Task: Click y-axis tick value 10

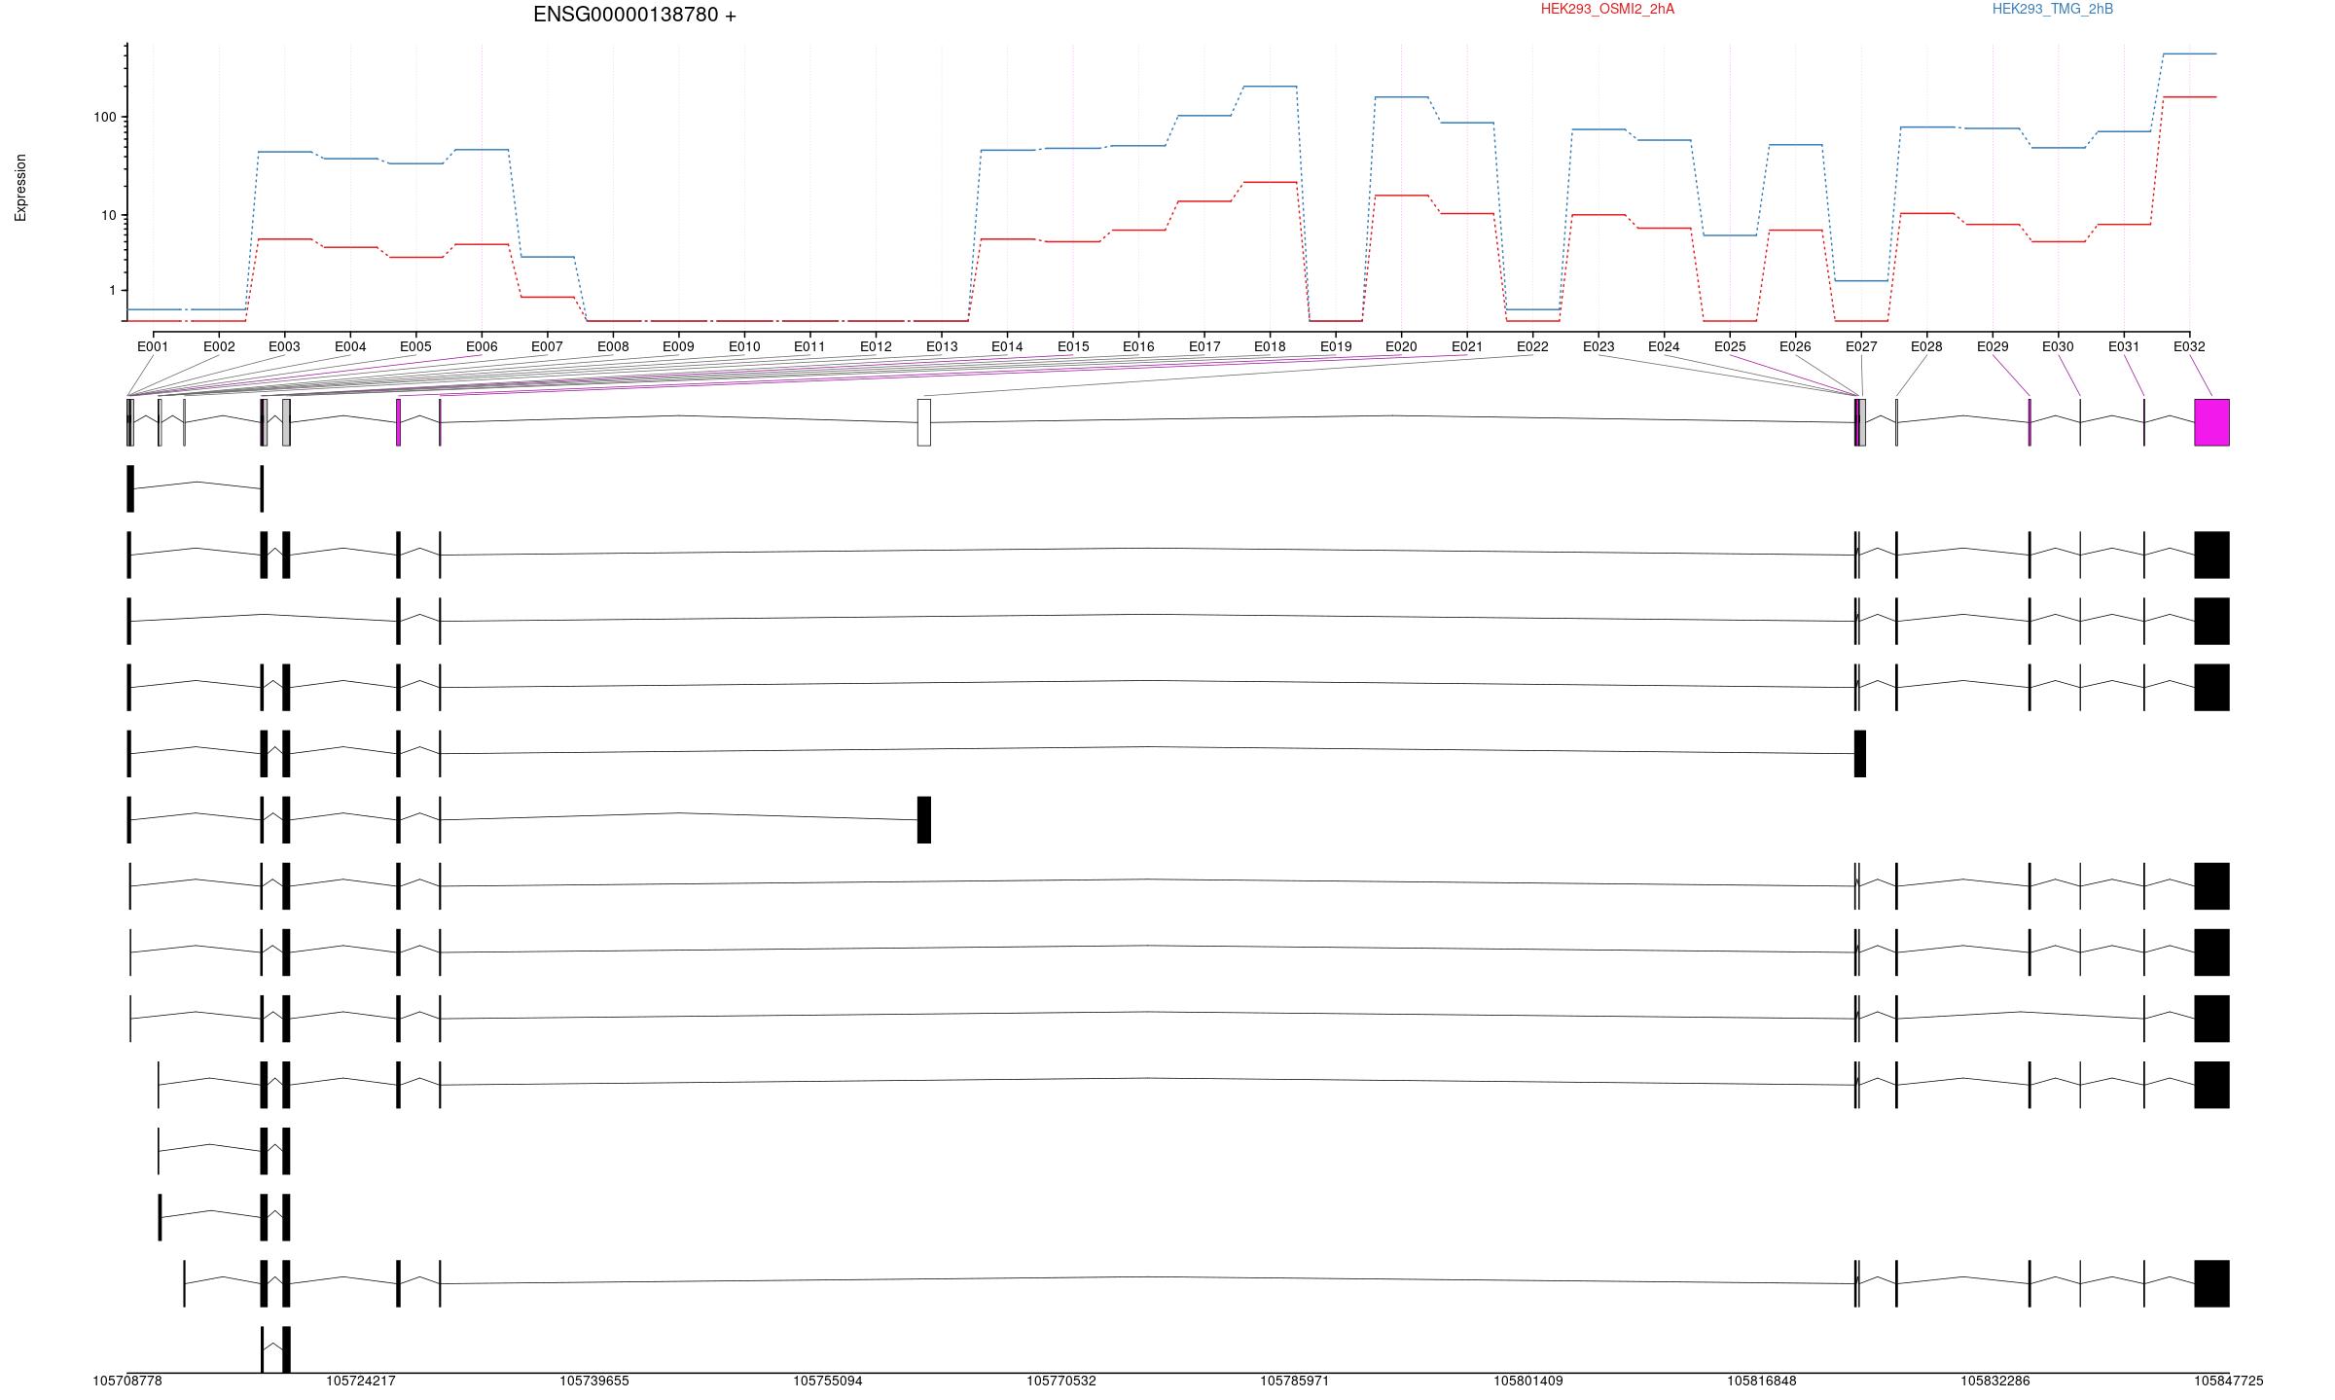Action: tap(108, 215)
